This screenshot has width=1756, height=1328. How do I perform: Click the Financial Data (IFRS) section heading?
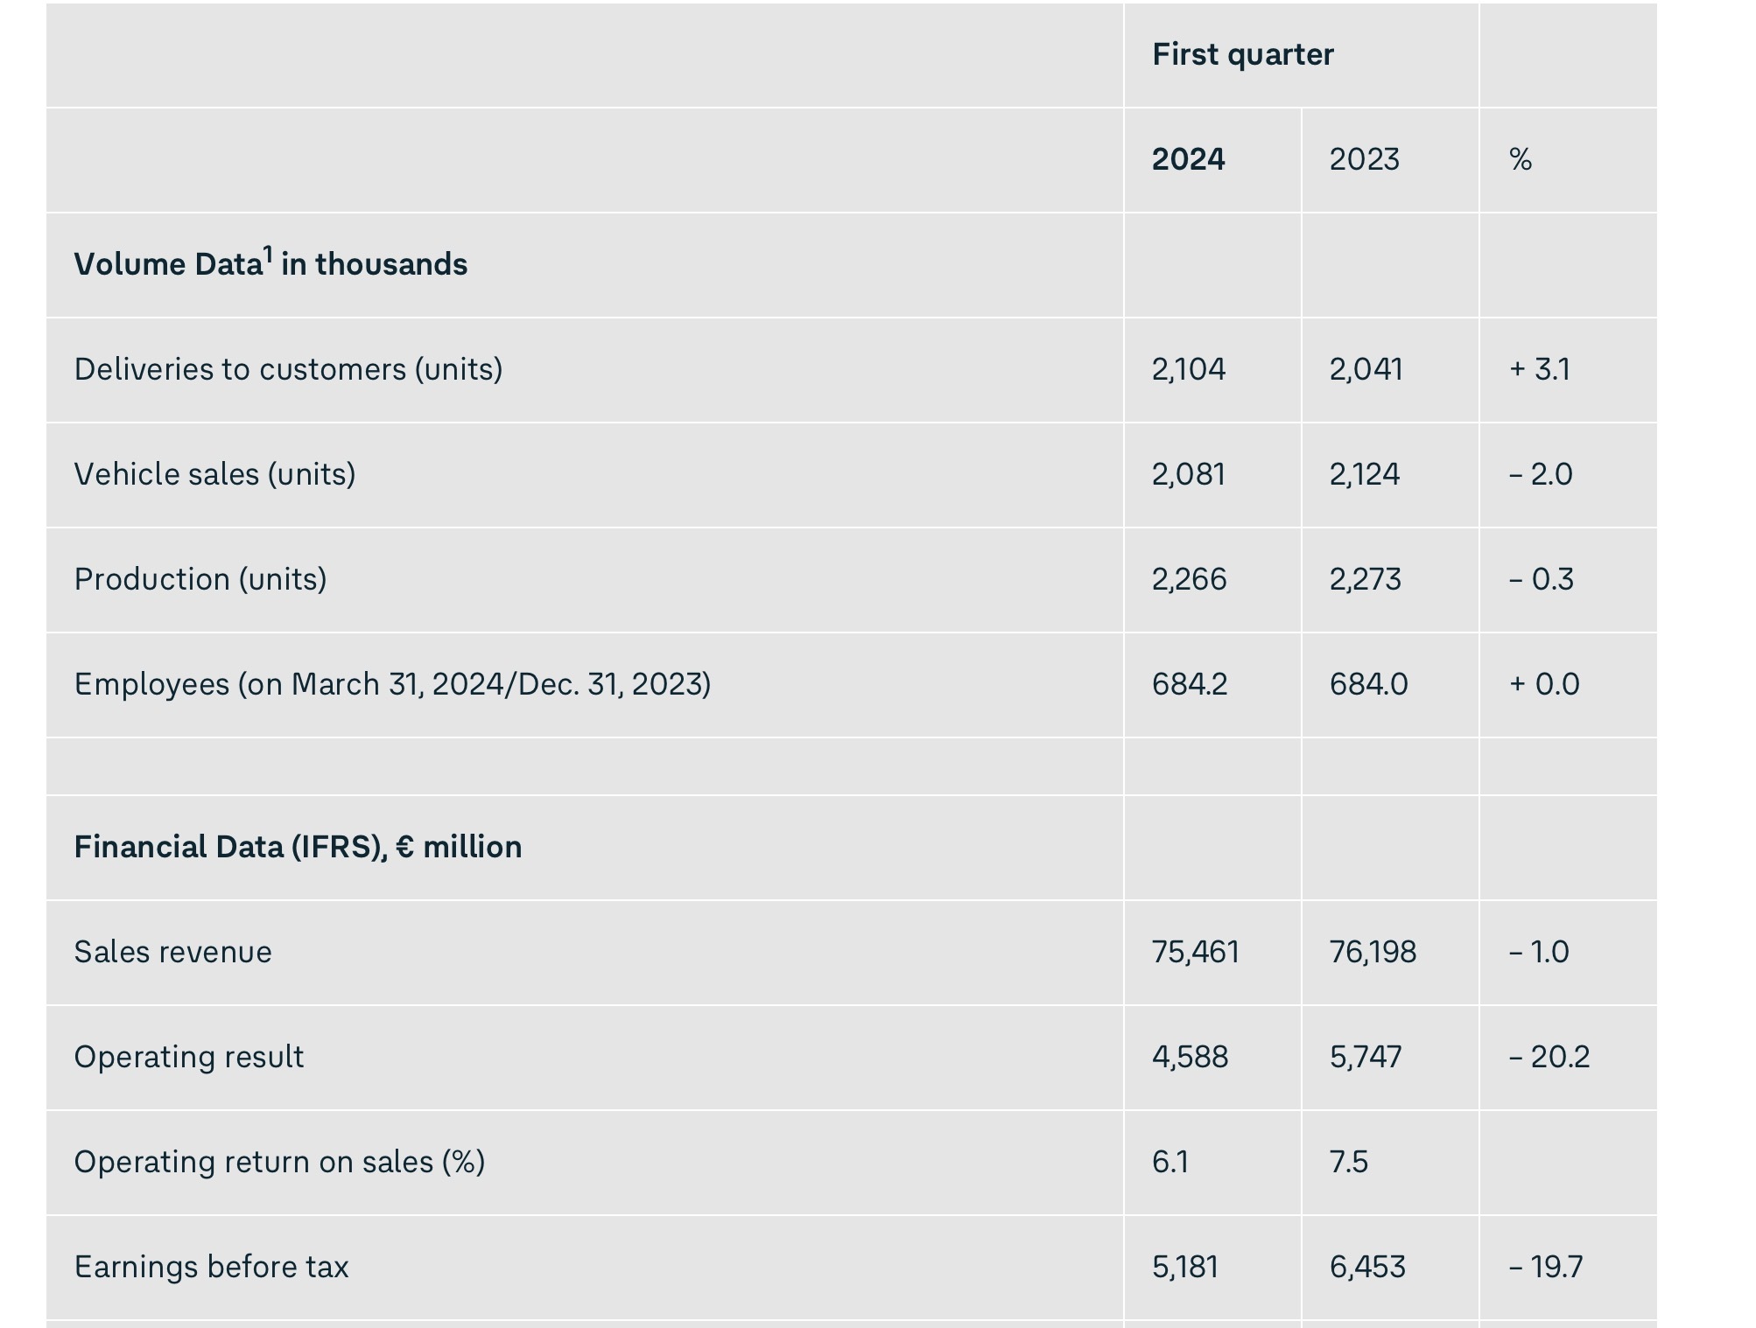click(298, 847)
